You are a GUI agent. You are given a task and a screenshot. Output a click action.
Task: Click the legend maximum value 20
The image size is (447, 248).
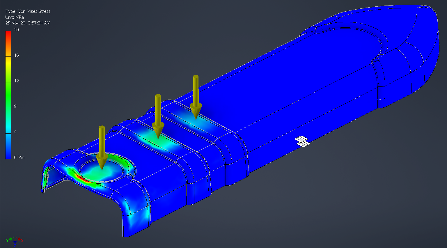tap(17, 30)
